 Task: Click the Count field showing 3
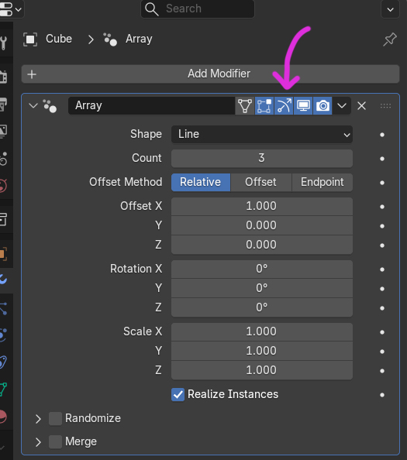pyautogui.click(x=262, y=159)
